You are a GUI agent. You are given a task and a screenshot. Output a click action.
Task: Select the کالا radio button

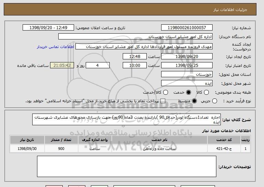(206, 92)
